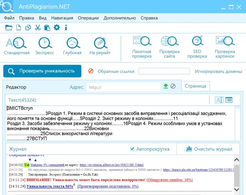
Task: Click the Обратные ссылки input field
Action: tap(164, 71)
